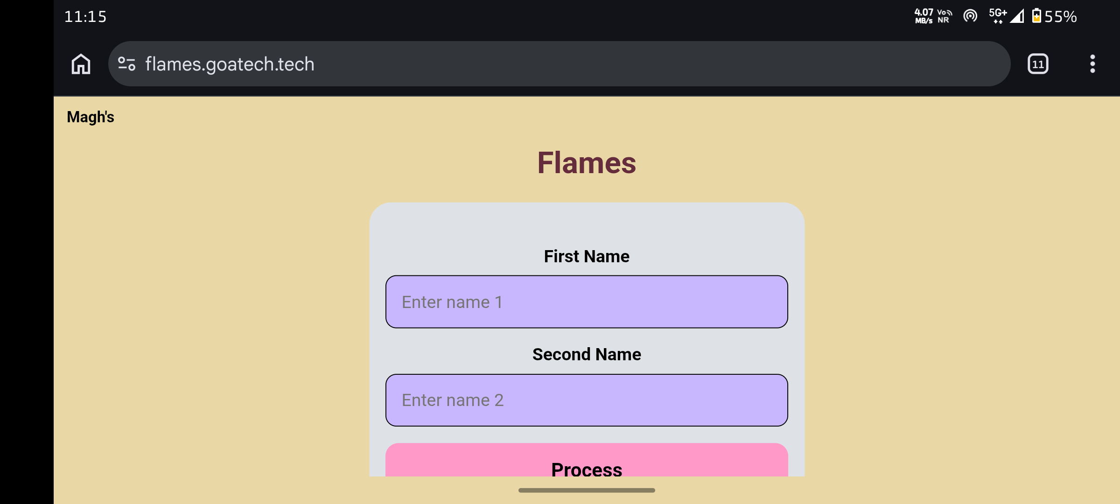1120x504 pixels.
Task: Tap the 4.07 MB/s network speed indicator
Action: (x=924, y=16)
